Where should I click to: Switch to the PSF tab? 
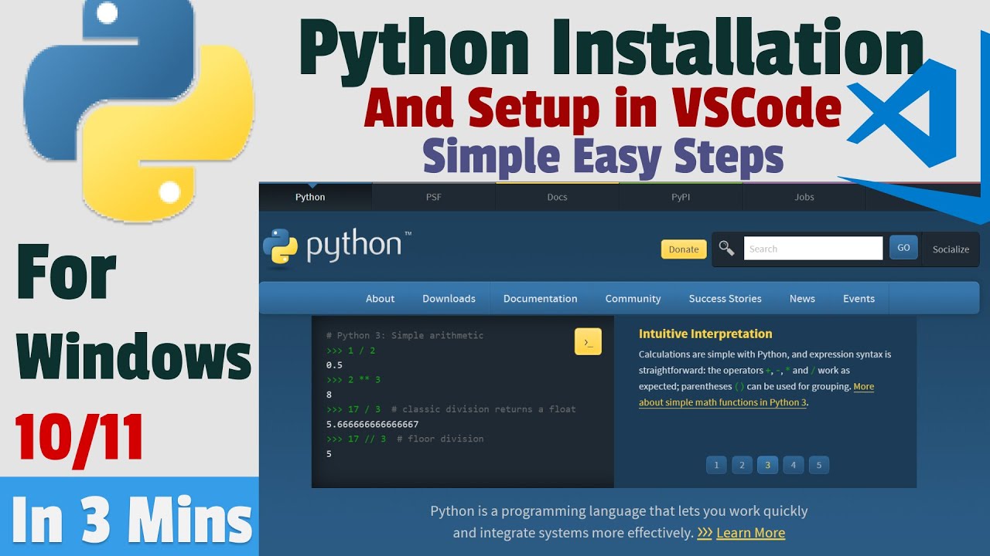[x=434, y=197]
